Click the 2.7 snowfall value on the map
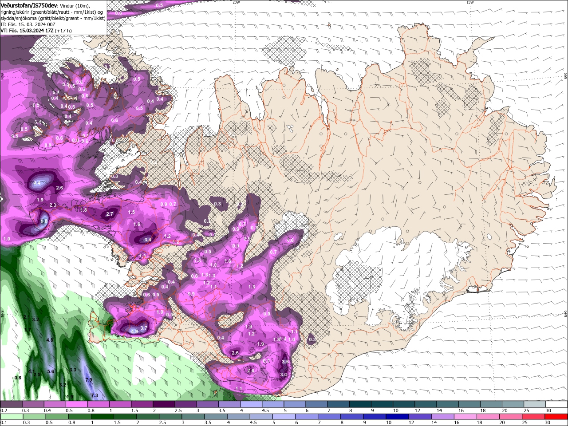 110,214
